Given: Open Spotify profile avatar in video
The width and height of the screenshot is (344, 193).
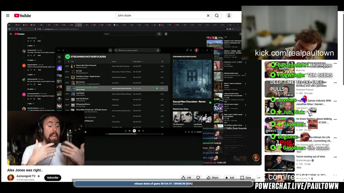Looking at the screenshot, I should 196,50.
